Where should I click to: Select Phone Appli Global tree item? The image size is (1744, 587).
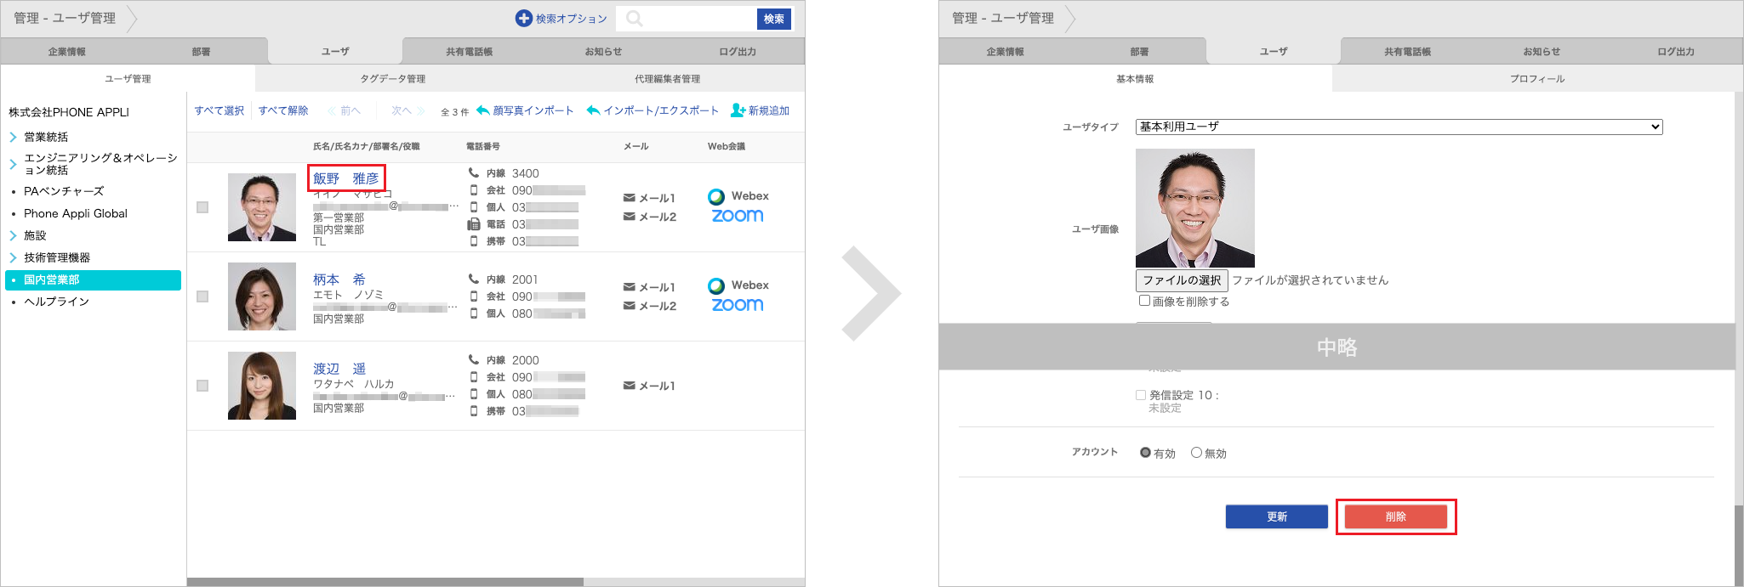pos(76,213)
